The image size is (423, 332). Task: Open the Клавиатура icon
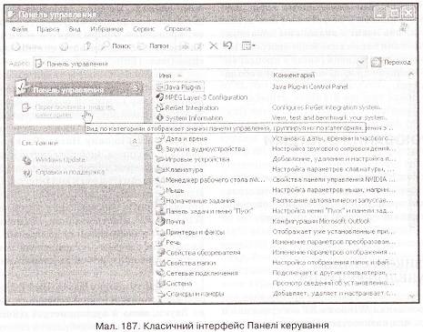point(160,169)
